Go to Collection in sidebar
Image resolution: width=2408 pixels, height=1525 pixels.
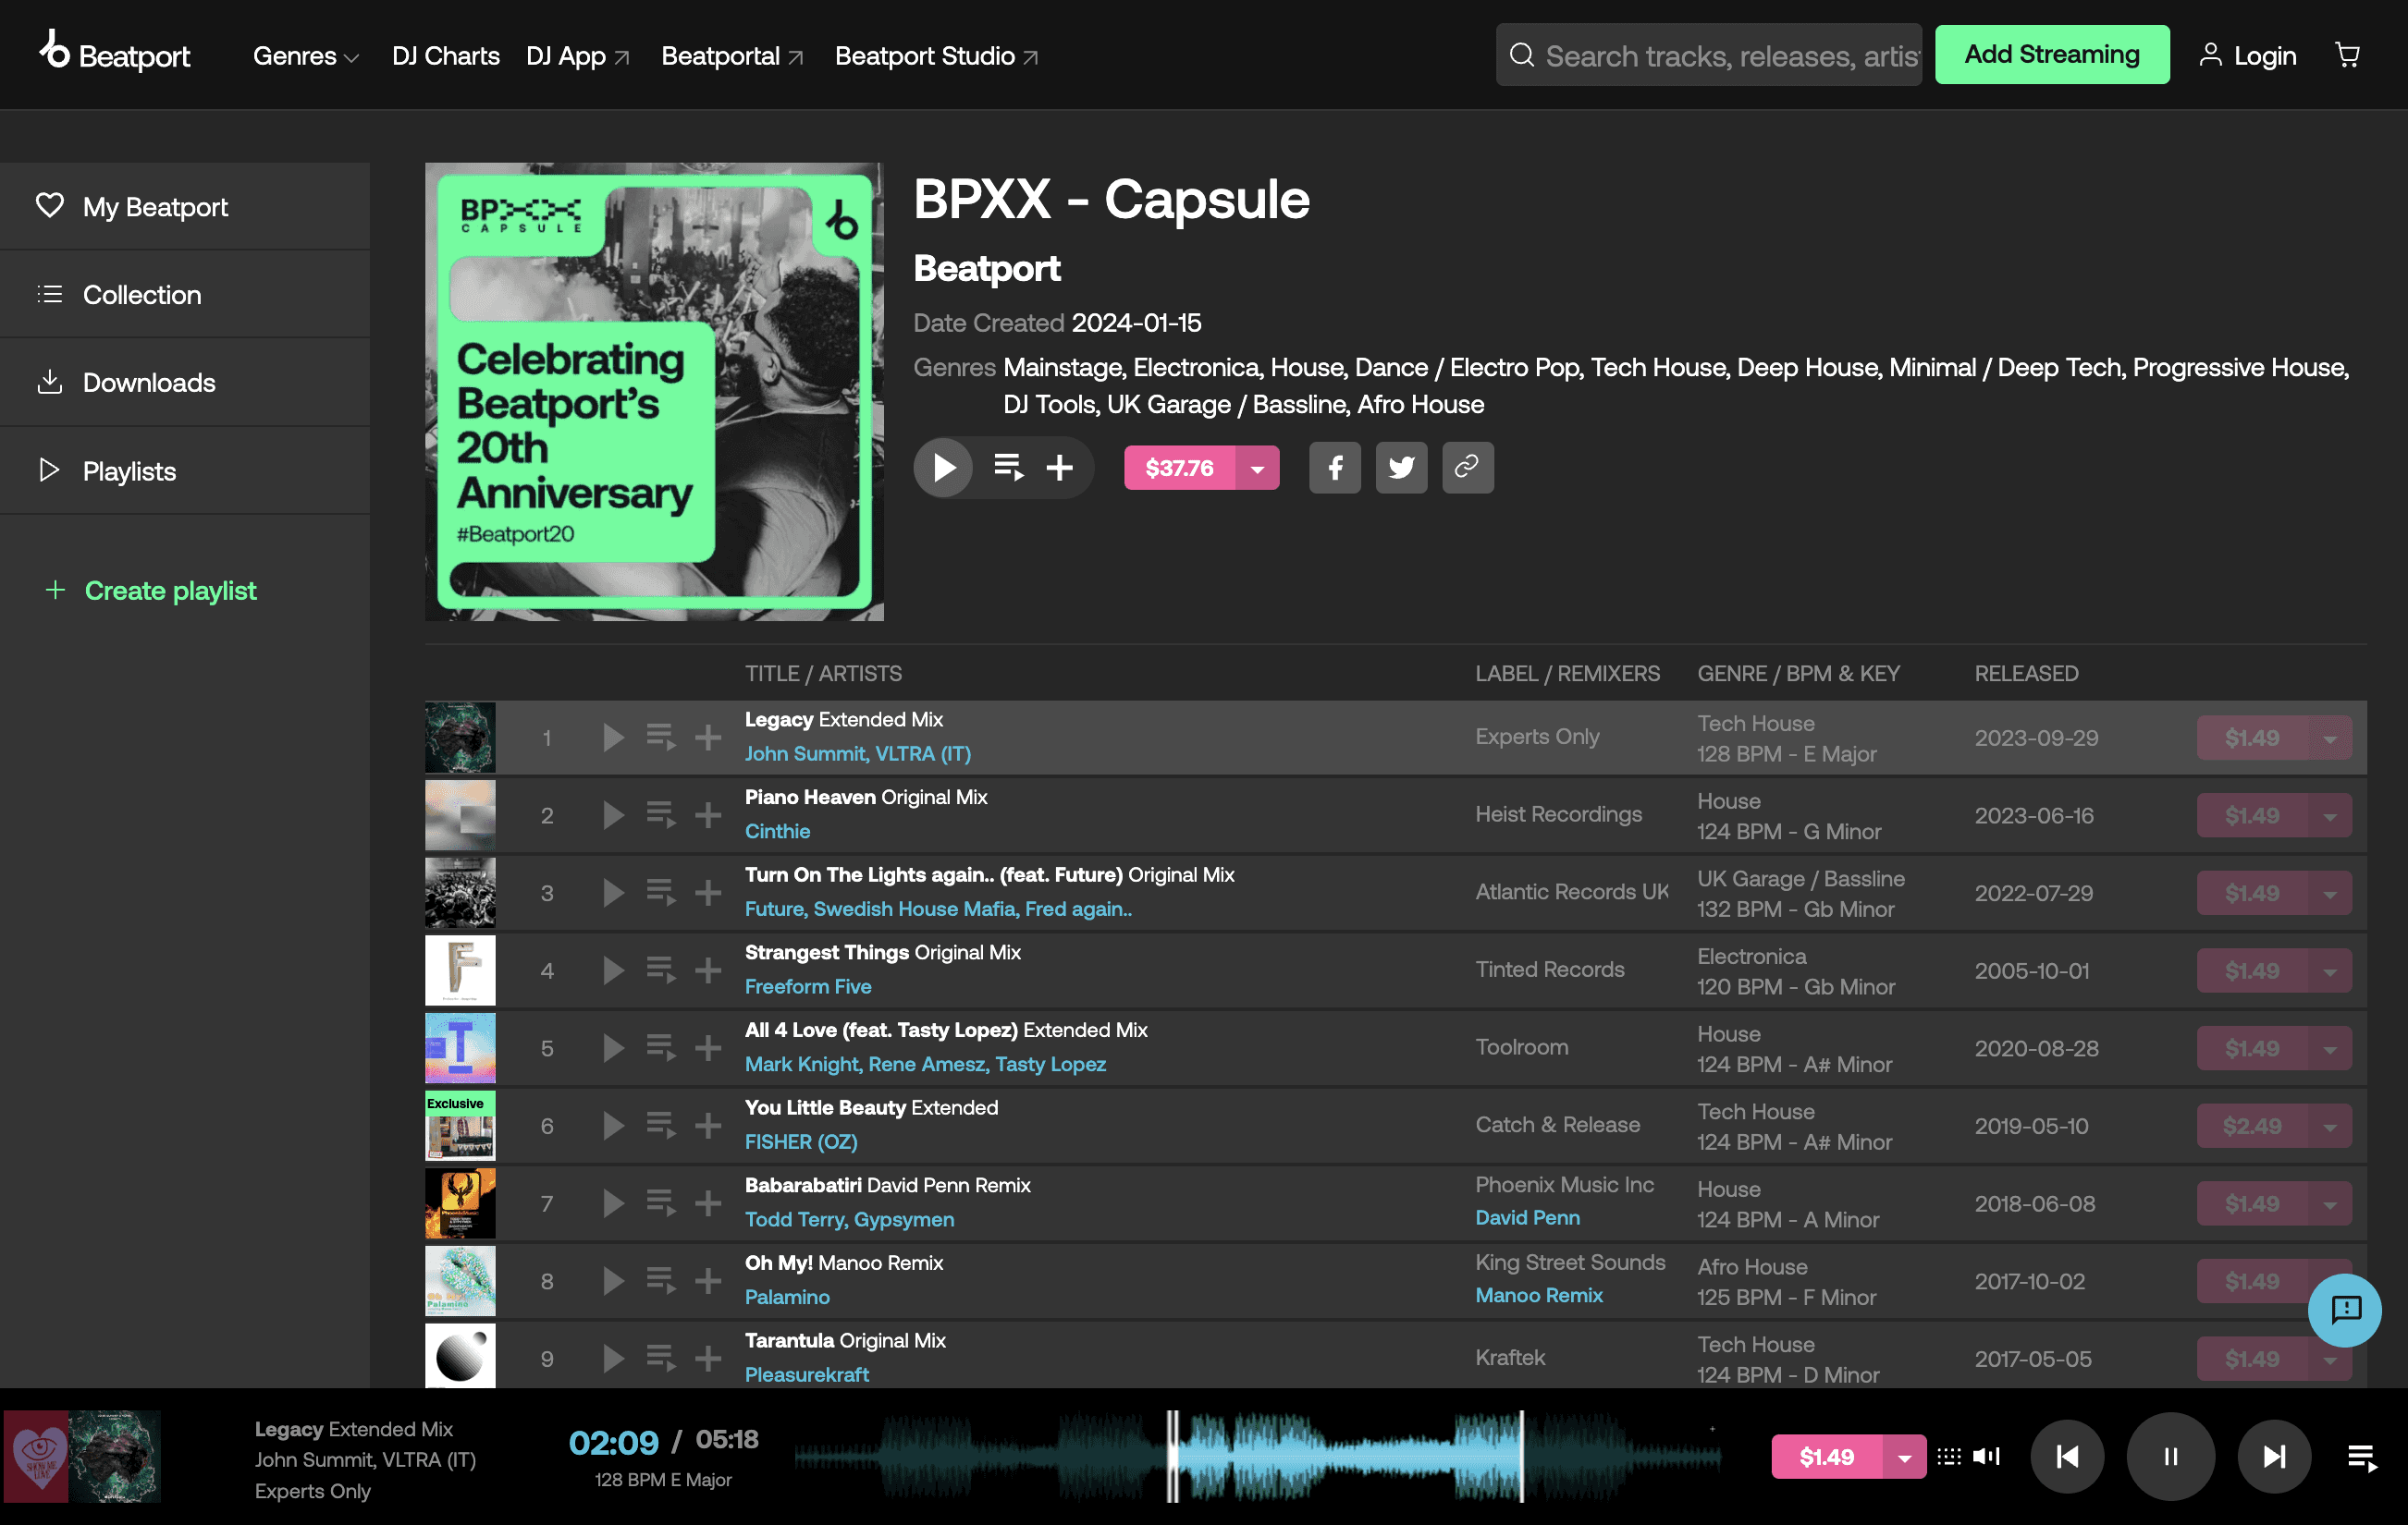[185, 295]
